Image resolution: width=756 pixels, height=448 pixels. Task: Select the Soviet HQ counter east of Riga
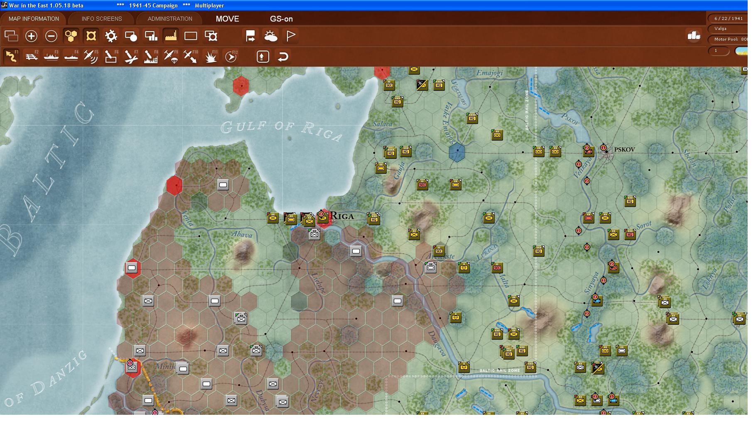374,219
